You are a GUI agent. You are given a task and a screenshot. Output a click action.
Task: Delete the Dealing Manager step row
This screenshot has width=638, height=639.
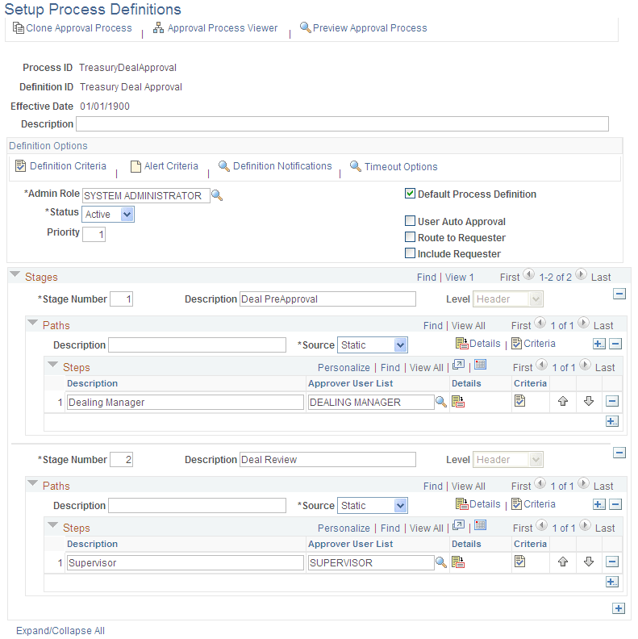(612, 402)
